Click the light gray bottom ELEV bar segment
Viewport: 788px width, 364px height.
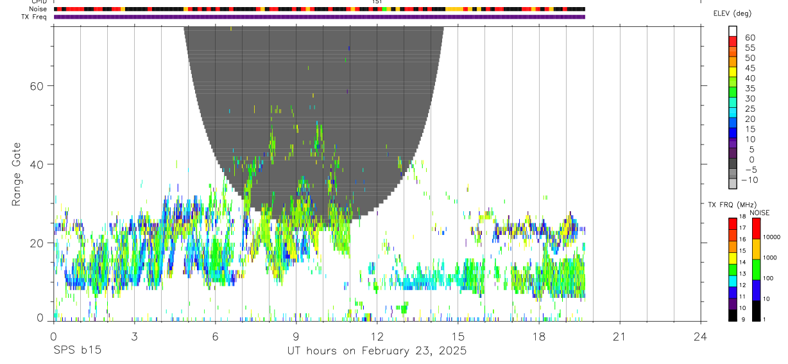(x=732, y=184)
